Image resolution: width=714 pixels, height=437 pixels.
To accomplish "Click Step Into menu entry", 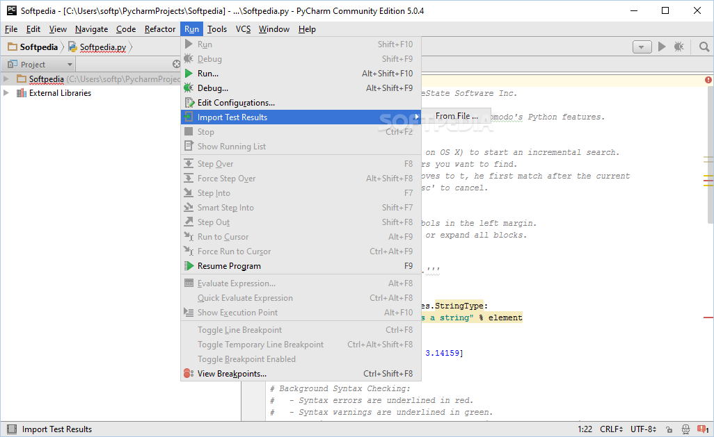I will coord(301,193).
